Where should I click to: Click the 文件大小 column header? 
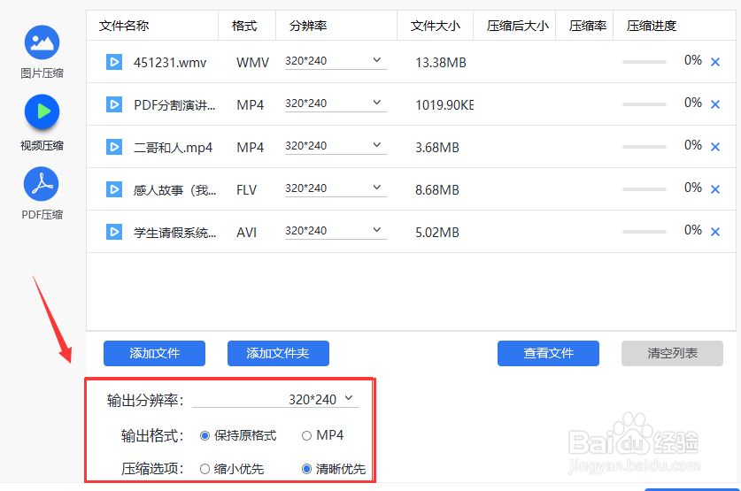pyautogui.click(x=435, y=26)
